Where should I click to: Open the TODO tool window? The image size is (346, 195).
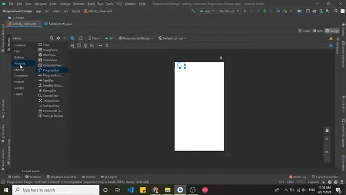[x=14, y=177]
